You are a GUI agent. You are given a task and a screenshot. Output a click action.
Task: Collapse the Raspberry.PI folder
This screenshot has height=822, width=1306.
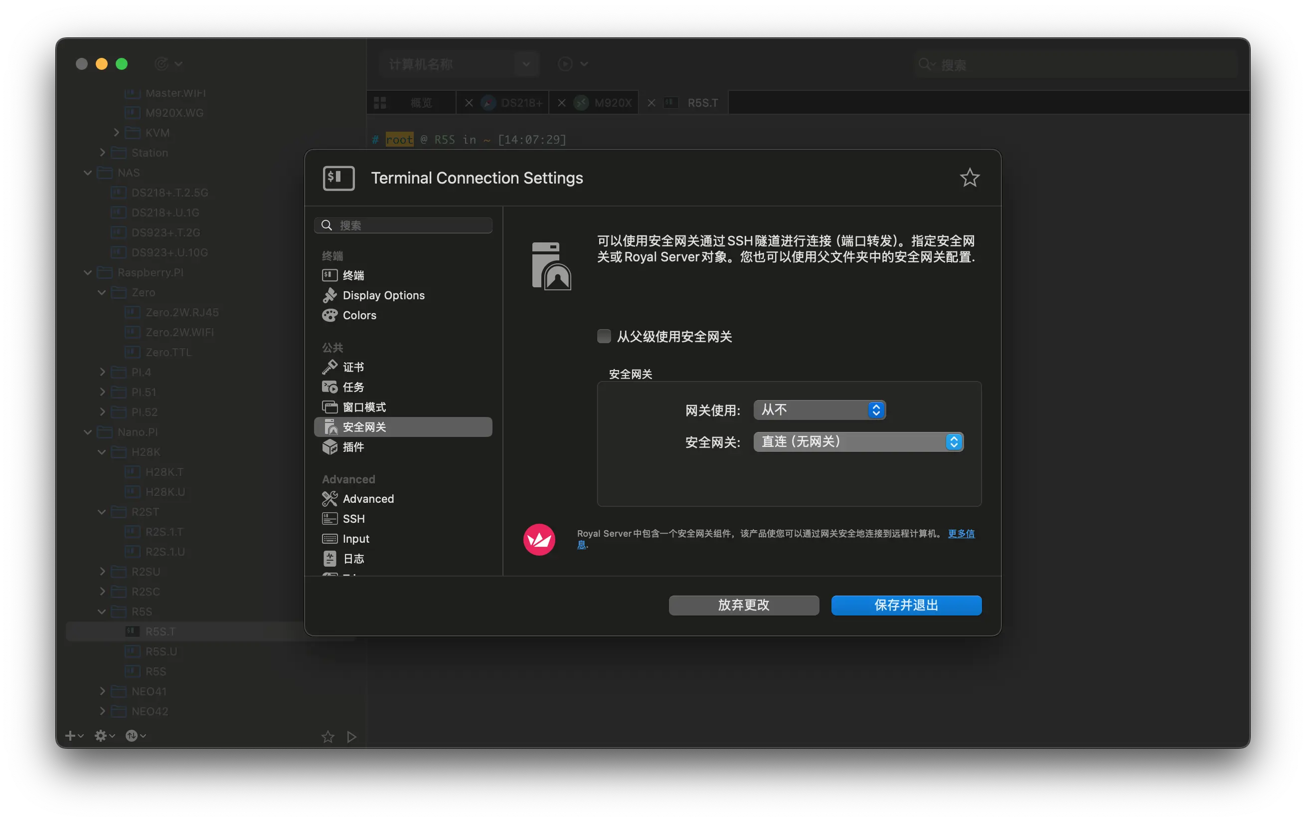(x=88, y=272)
